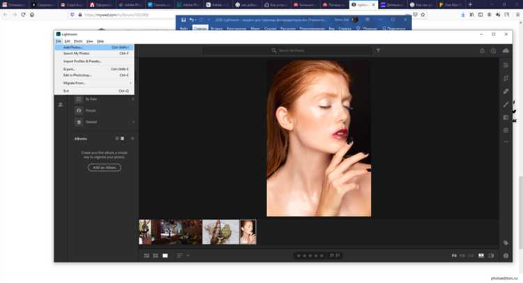The image size is (523, 283).
Task: Open the notifications bell icon
Action: [x=482, y=51]
